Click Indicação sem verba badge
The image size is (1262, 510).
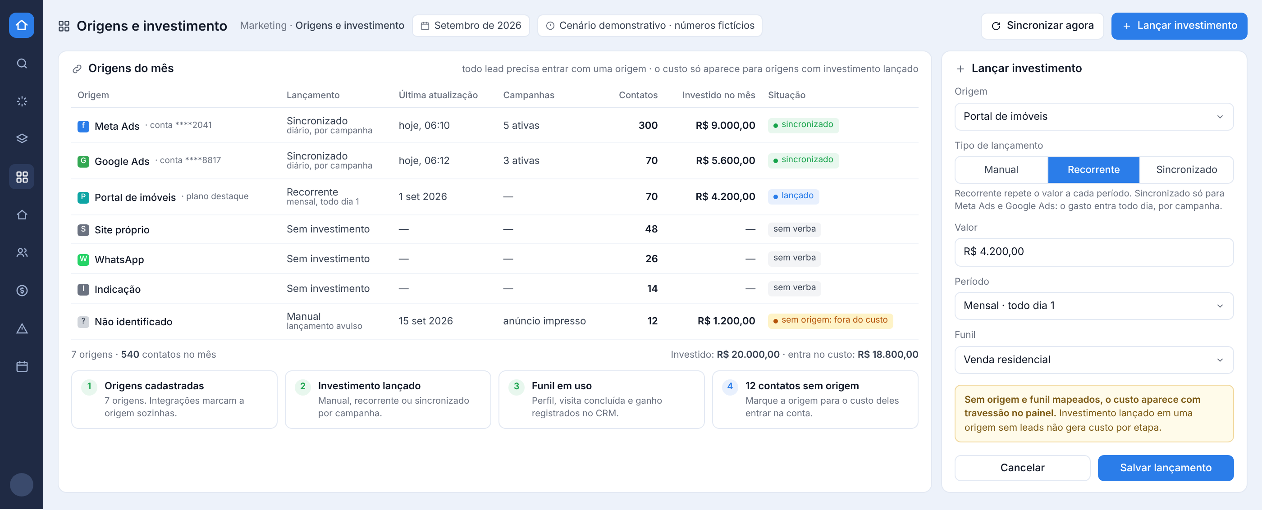[794, 287]
